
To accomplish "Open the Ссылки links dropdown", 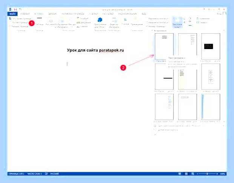I will pyautogui.click(x=125, y=22).
